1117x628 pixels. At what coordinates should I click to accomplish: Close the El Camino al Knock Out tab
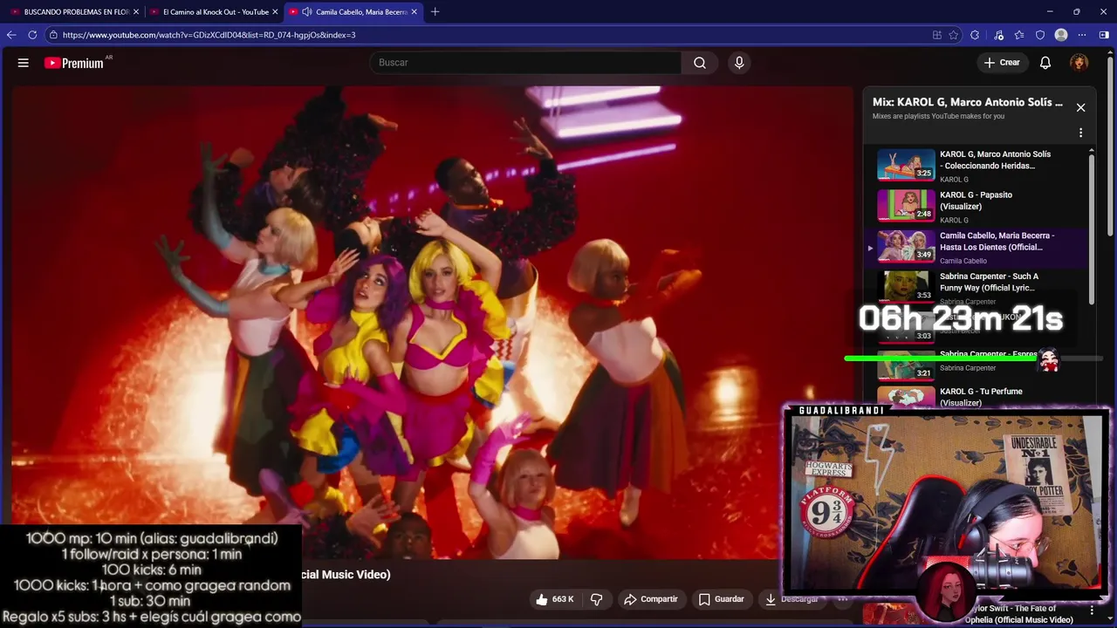coord(275,12)
